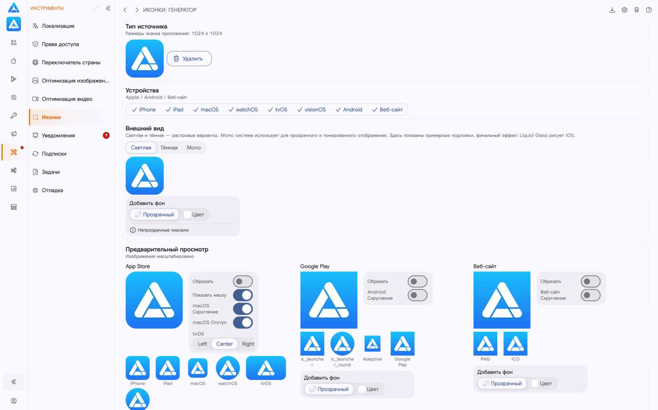Open Оптимизация видео tool
Image resolution: width=658 pixels, height=410 pixels.
pyautogui.click(x=71, y=99)
